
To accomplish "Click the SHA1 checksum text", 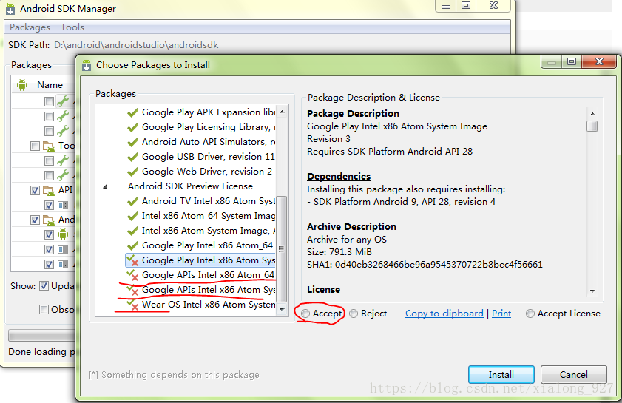I will (x=425, y=265).
